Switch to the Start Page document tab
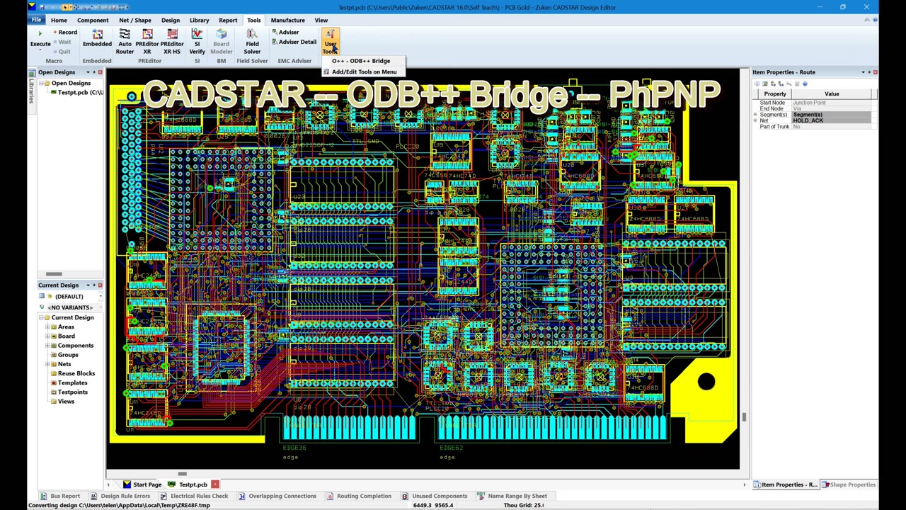This screenshot has height=510, width=906. pos(142,484)
